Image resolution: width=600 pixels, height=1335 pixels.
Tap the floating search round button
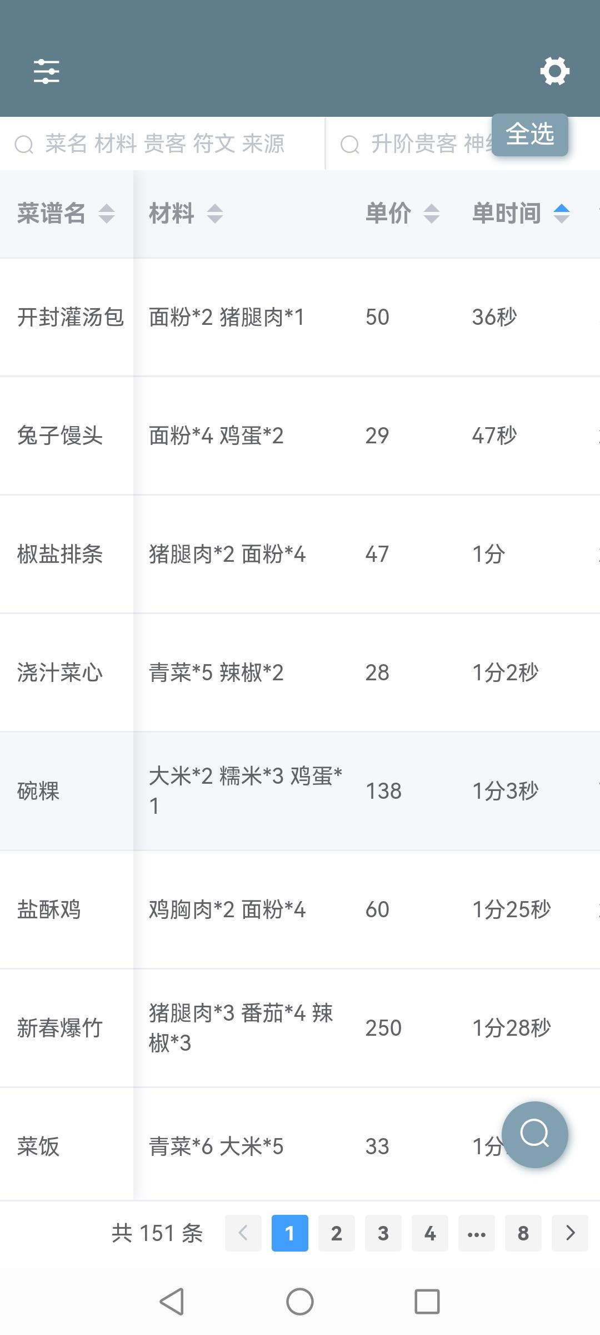point(534,1134)
